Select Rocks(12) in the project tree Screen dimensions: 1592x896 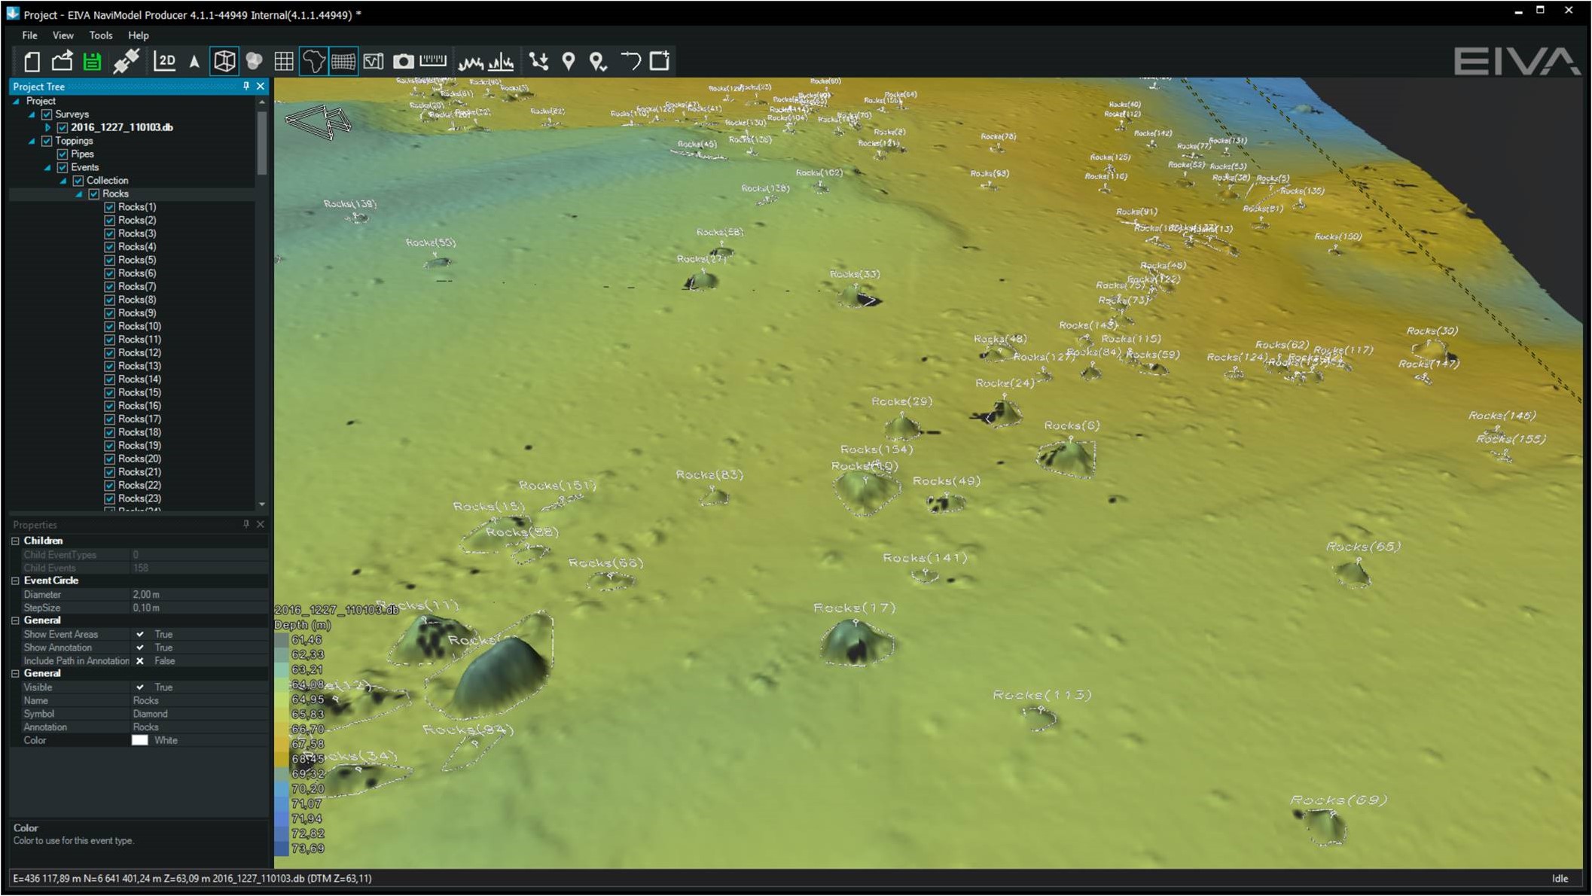[x=139, y=352]
